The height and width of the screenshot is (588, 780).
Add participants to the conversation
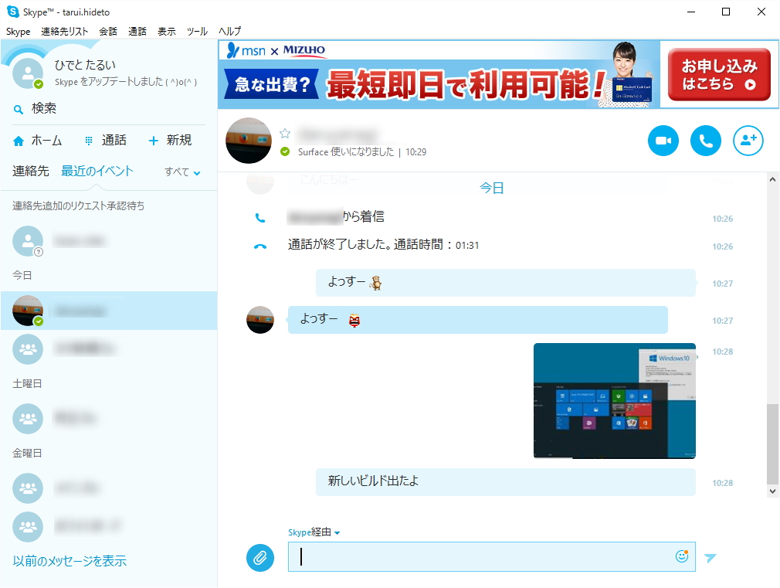[x=748, y=141]
